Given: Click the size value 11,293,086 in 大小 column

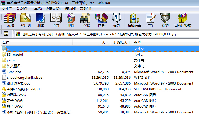Looking at the screenshot, I should (x=100, y=78).
